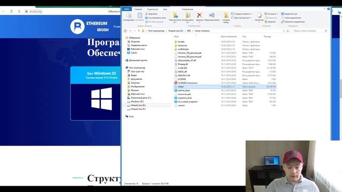Open 'Этот компьютер' in the navigation pane
The height and width of the screenshot is (192, 342).
[x=137, y=68]
